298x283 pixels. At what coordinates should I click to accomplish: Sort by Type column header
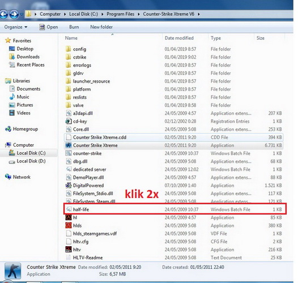[216, 38]
